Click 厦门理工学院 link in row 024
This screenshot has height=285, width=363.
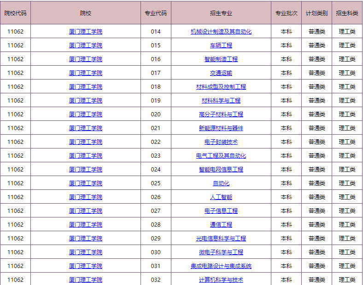pyautogui.click(x=85, y=170)
